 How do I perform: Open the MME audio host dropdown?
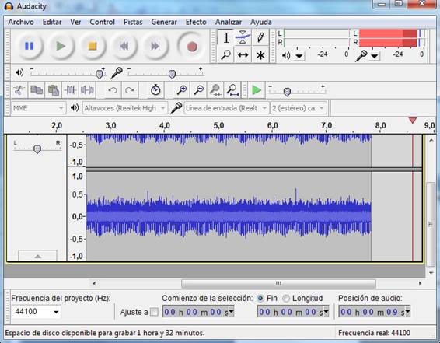(x=39, y=108)
